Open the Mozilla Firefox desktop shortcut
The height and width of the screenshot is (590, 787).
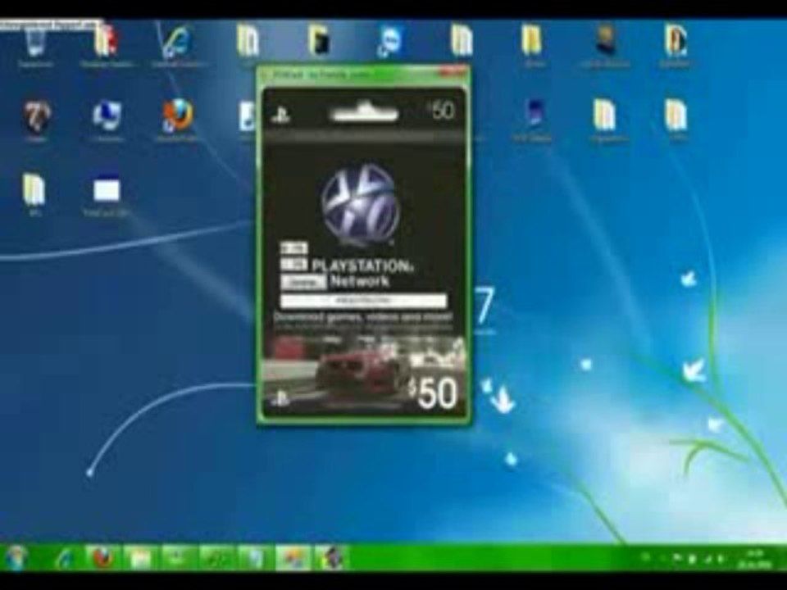pyautogui.click(x=177, y=115)
